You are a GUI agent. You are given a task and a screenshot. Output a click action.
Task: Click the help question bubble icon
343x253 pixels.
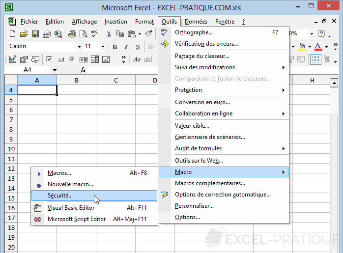(321, 34)
